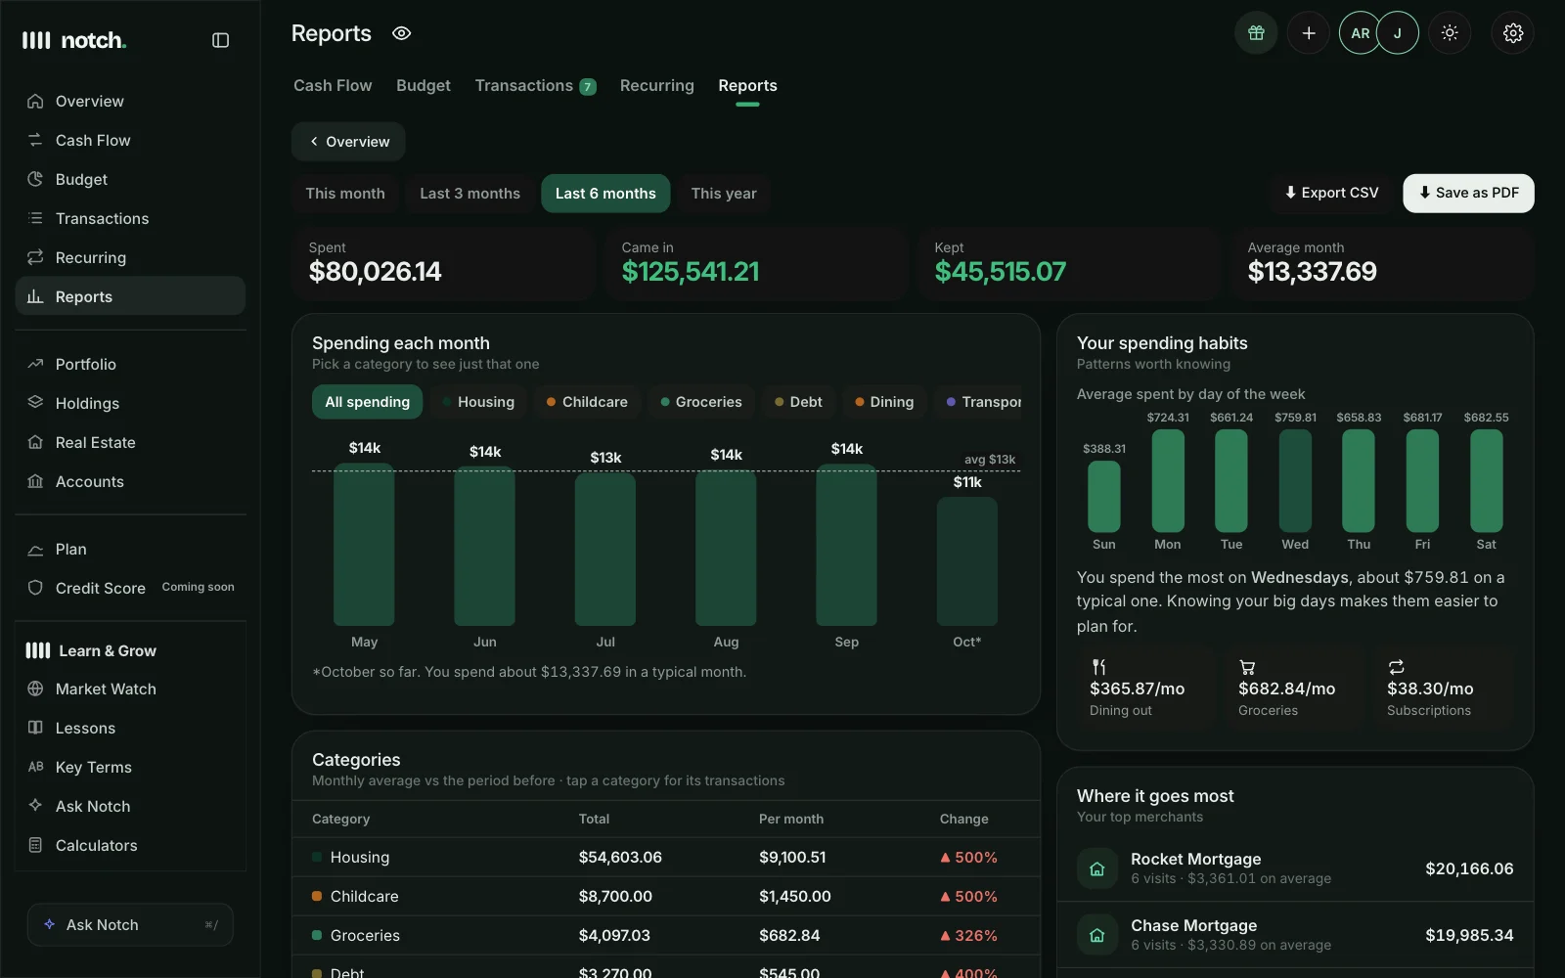Click the plus add button
This screenshot has width=1565, height=978.
point(1308,33)
